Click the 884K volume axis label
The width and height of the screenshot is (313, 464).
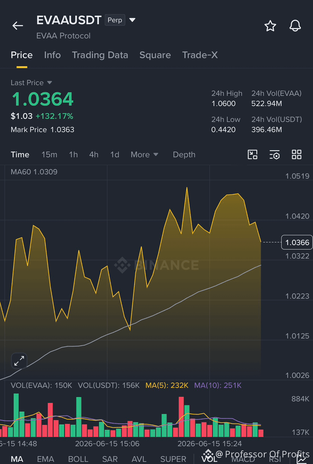click(300, 399)
